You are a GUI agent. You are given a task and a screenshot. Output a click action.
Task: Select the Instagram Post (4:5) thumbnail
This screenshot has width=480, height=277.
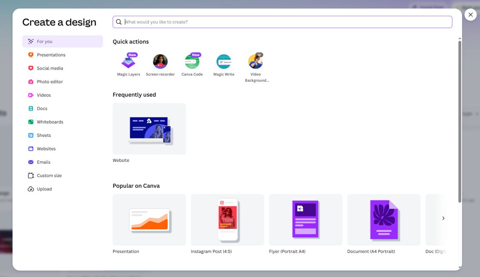pos(227,220)
